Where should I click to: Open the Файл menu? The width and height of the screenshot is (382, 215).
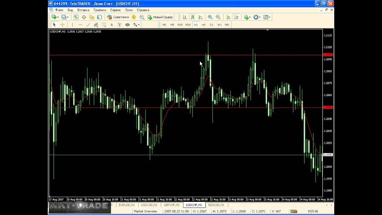[x=59, y=10]
